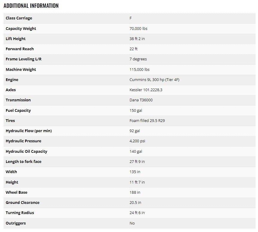Click the 115,000 lbs machine weight value

click(139, 70)
